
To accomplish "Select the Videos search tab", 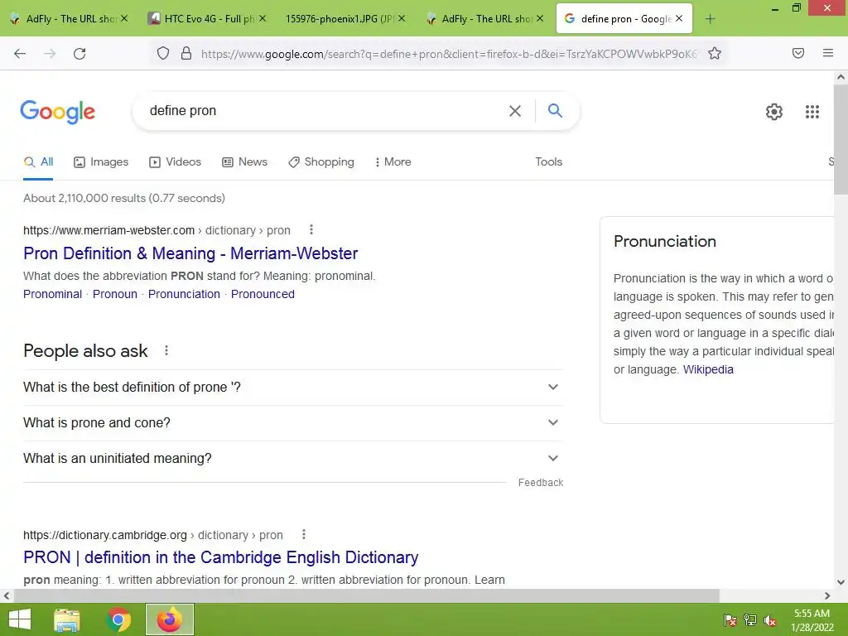I will 176,161.
